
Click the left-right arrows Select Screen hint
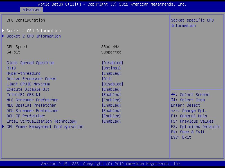pyautogui.click(x=190, y=95)
